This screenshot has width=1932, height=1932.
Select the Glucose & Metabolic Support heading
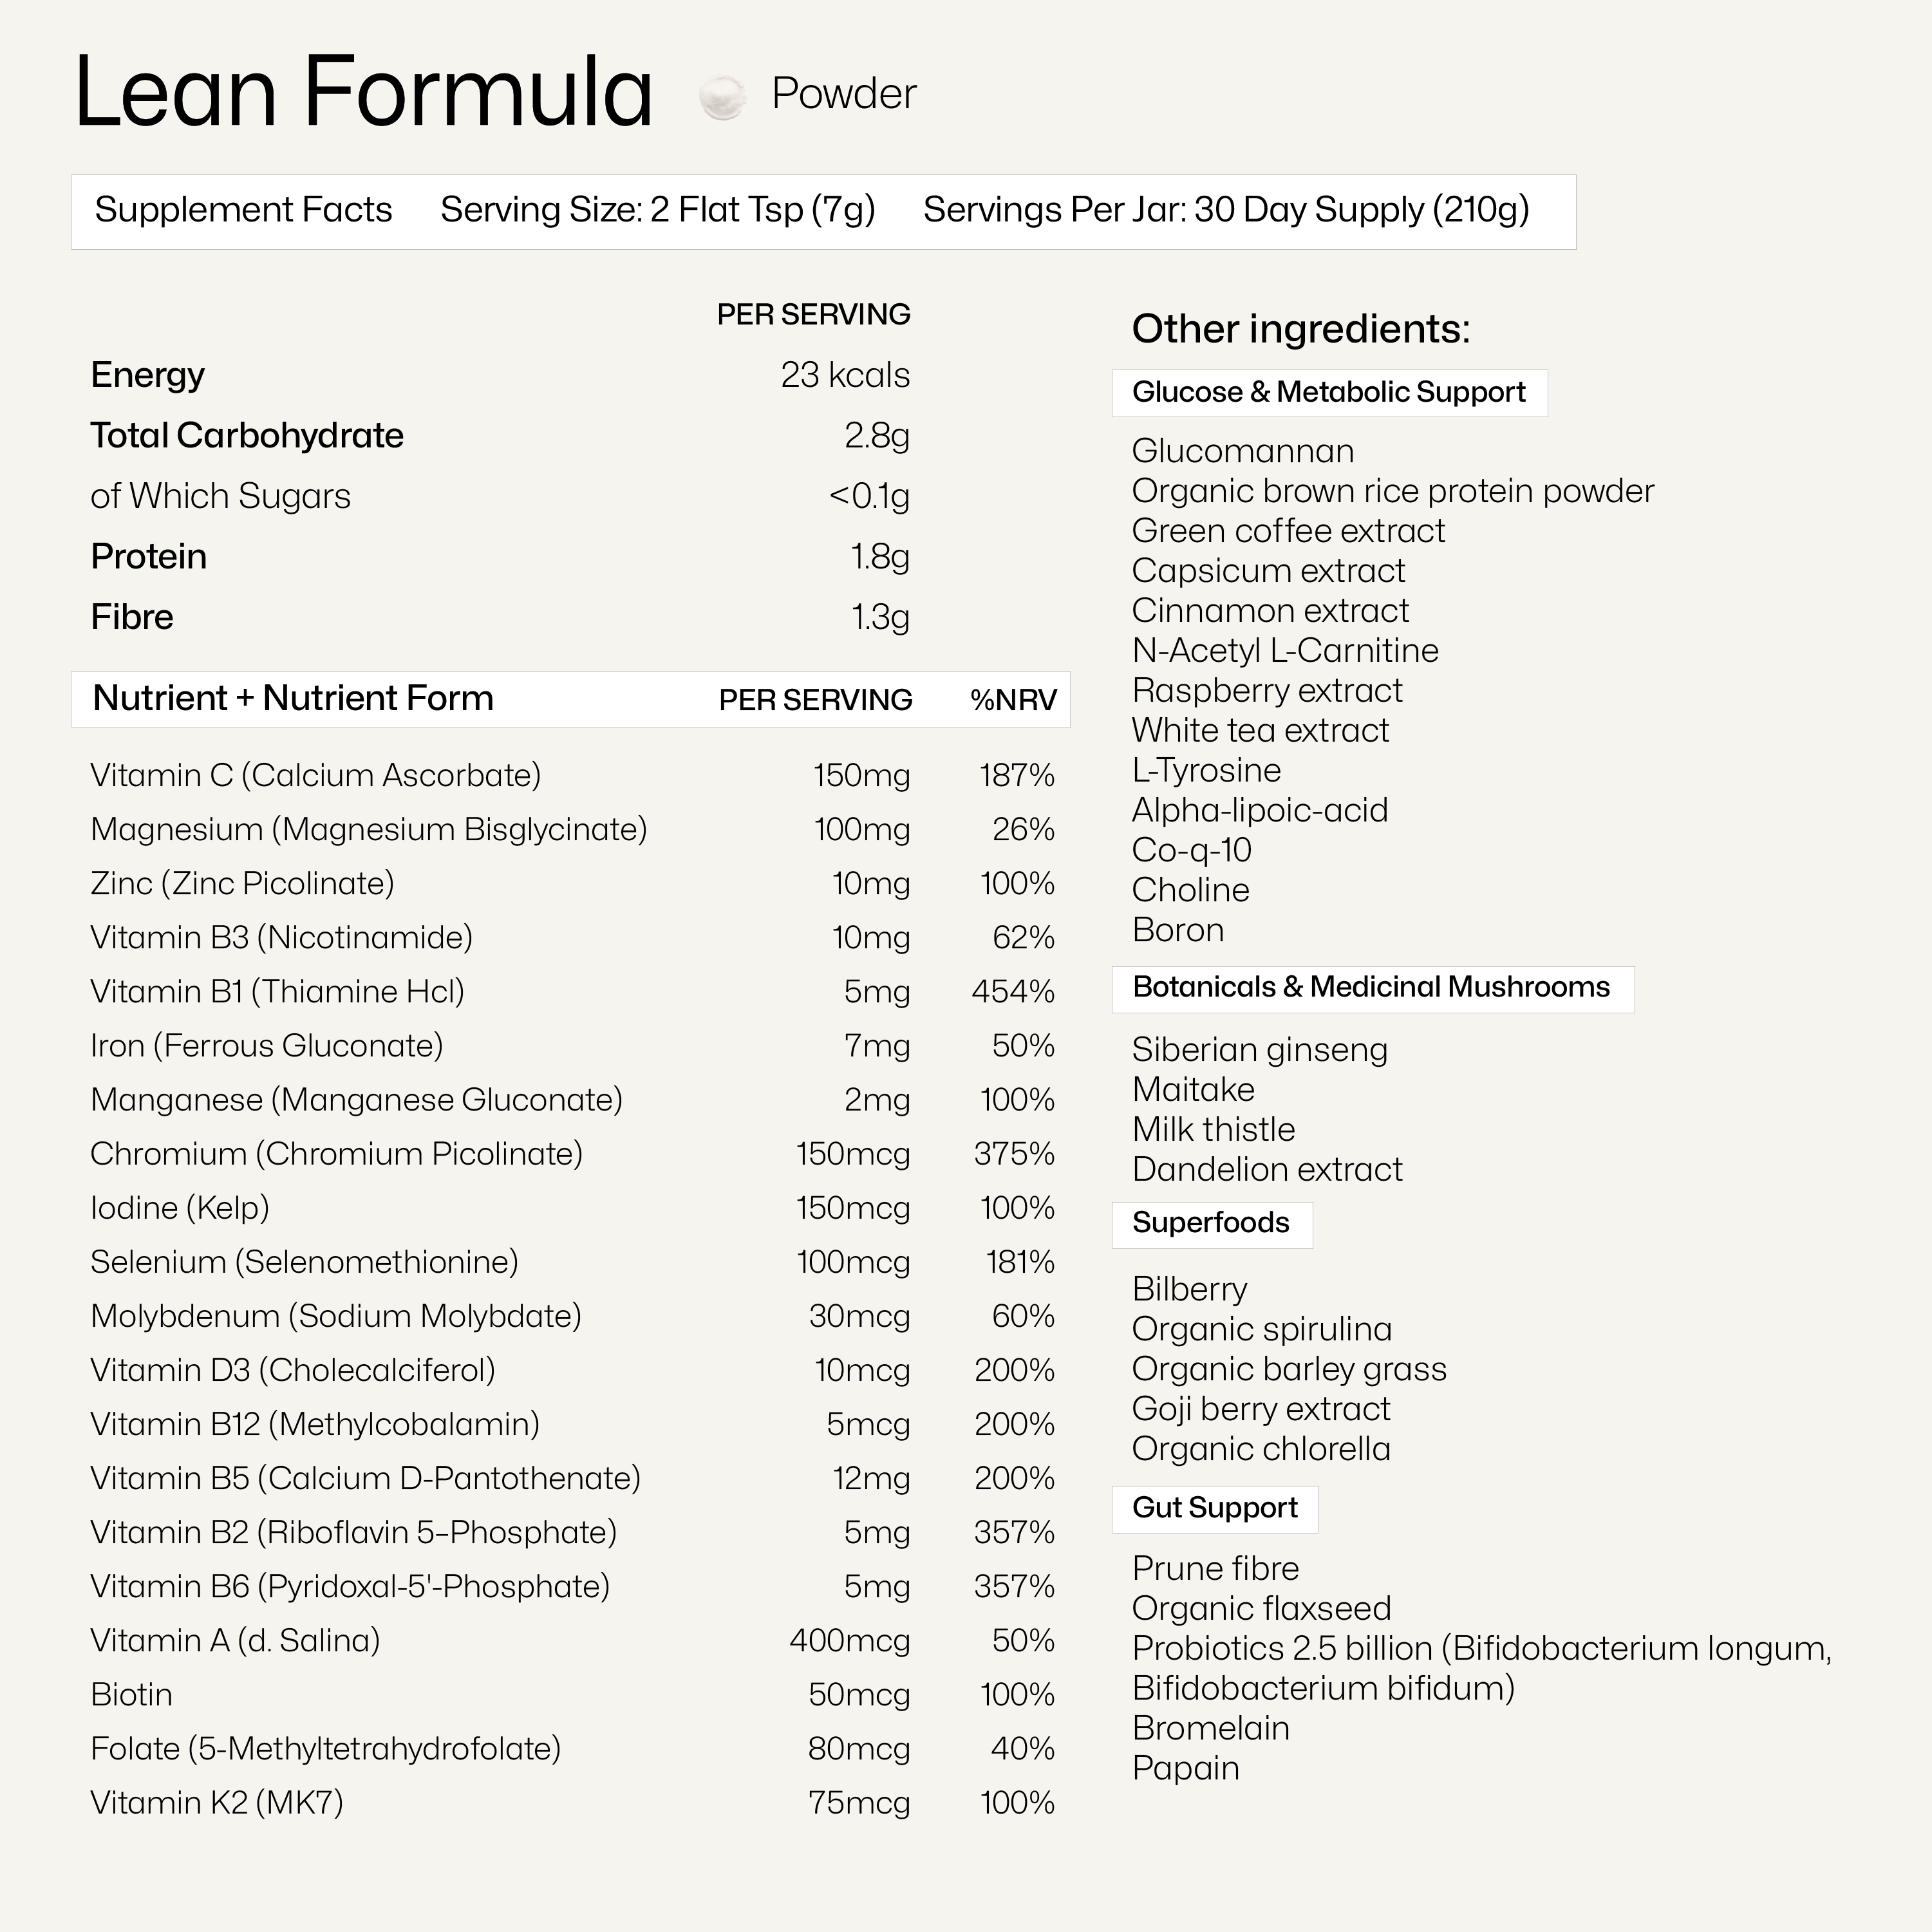point(1328,392)
